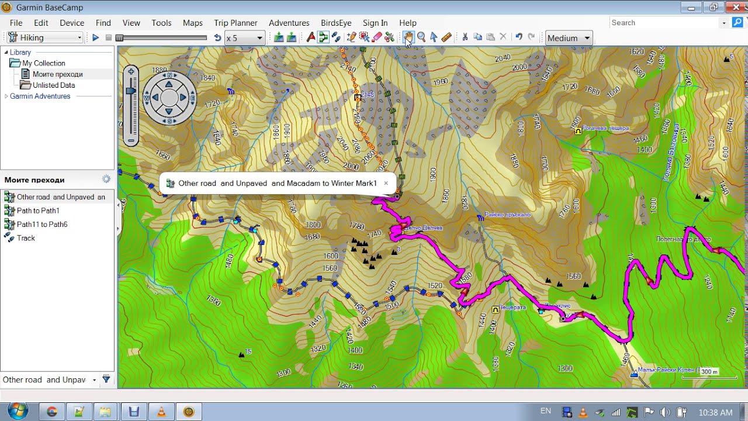Zoom out with the map minus button
The height and width of the screenshot is (421, 748).
pyautogui.click(x=131, y=140)
